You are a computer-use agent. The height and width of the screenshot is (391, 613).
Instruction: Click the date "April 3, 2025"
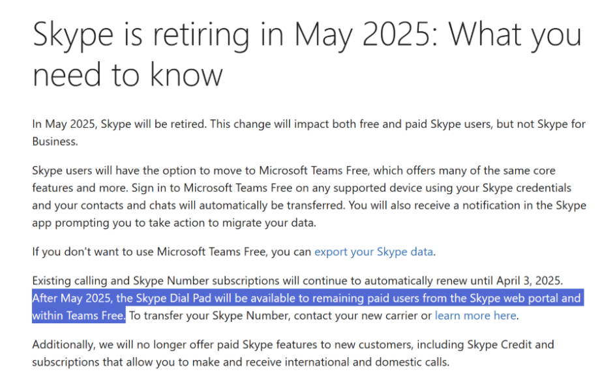(529, 281)
